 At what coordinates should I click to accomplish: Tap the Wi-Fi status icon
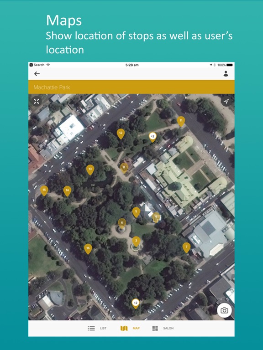48,65
